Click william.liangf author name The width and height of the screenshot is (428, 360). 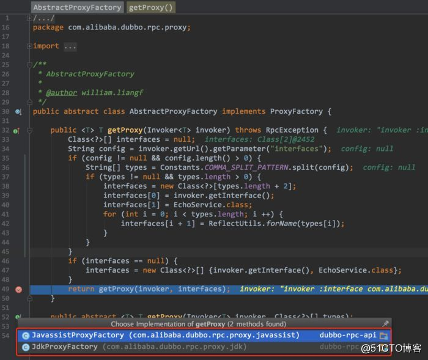point(112,93)
